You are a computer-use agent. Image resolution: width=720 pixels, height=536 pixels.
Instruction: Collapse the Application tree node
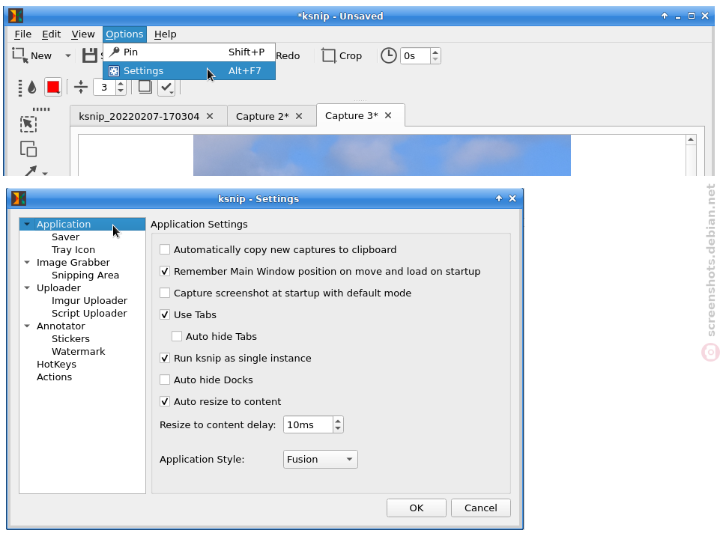pos(27,224)
